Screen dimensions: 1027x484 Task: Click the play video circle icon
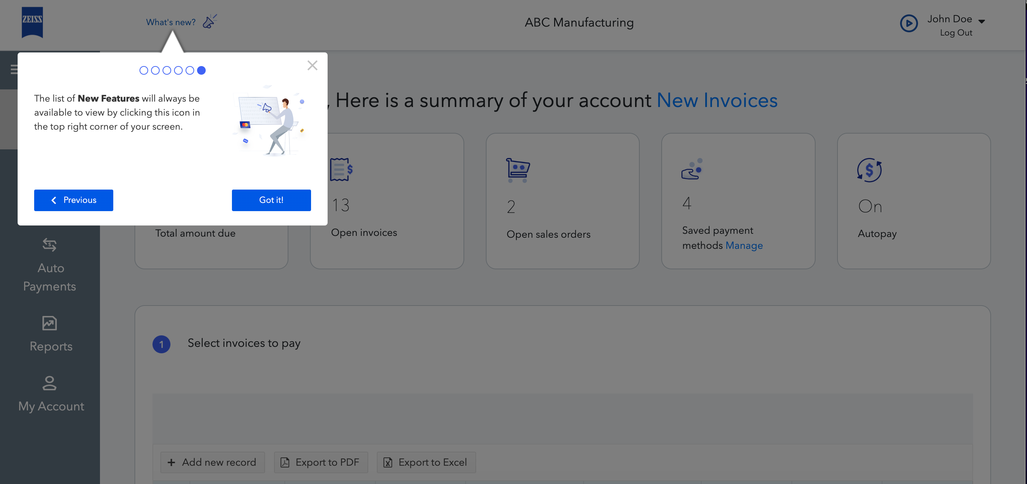pyautogui.click(x=909, y=23)
